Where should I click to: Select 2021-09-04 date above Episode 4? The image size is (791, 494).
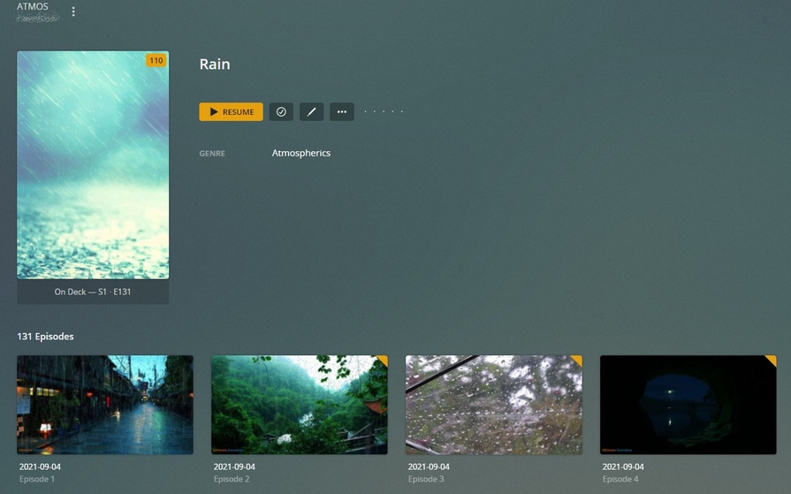(623, 467)
